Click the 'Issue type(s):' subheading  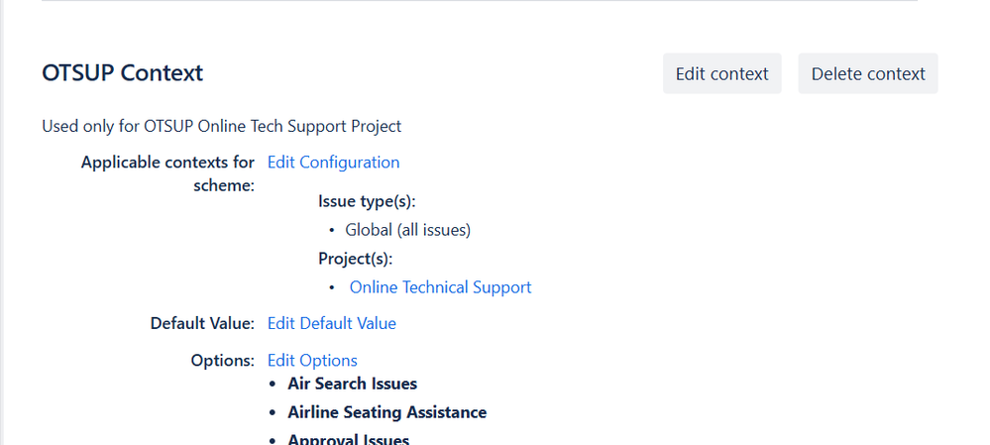[x=366, y=201]
